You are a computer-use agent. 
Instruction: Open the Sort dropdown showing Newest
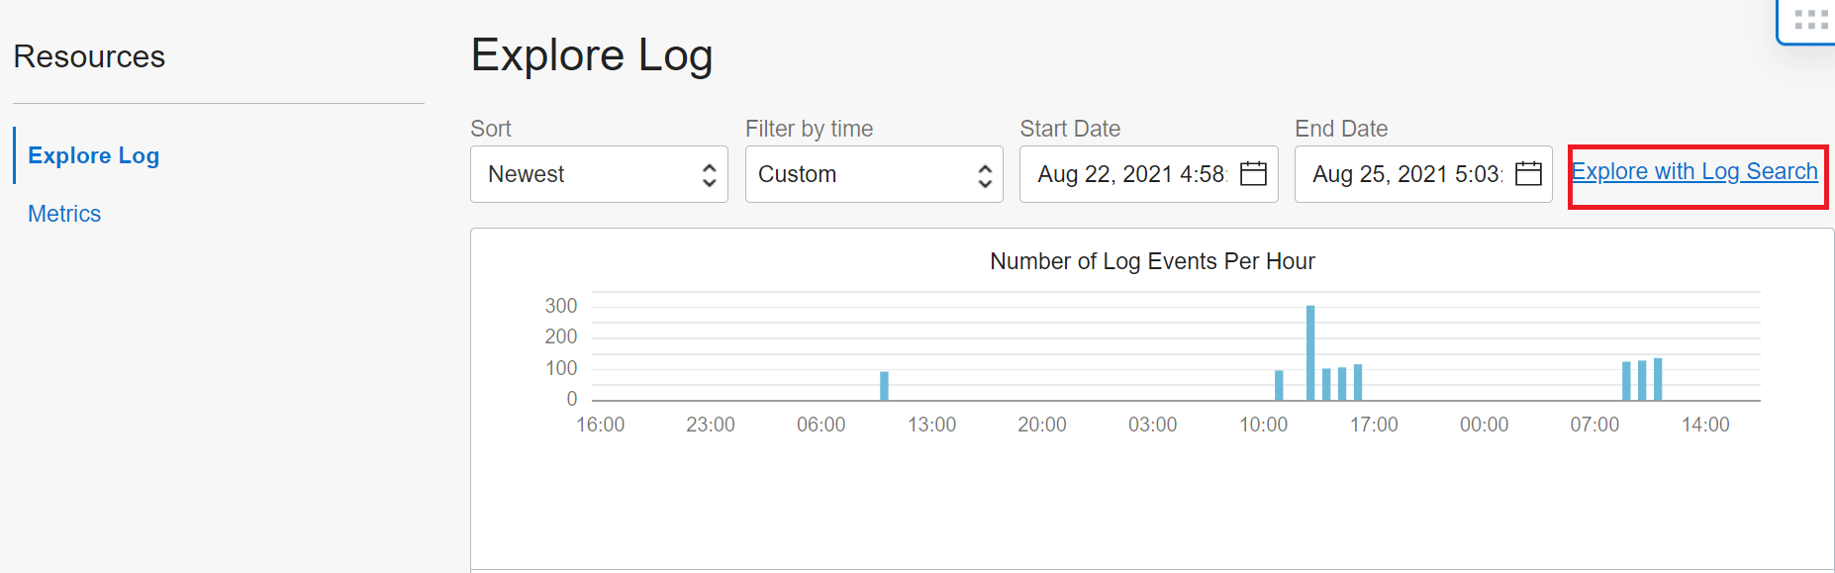tap(599, 174)
